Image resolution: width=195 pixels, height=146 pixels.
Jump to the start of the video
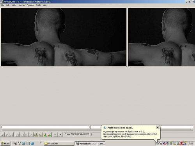click(18, 135)
